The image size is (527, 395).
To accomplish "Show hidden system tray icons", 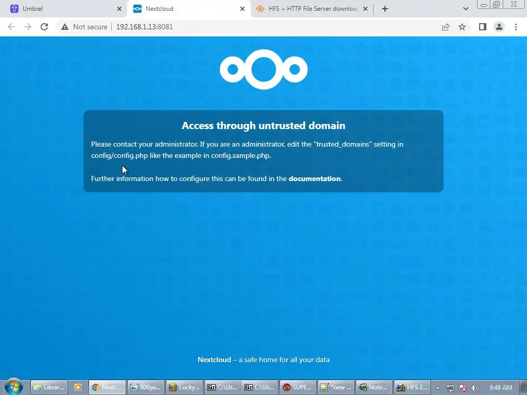I will [437, 388].
